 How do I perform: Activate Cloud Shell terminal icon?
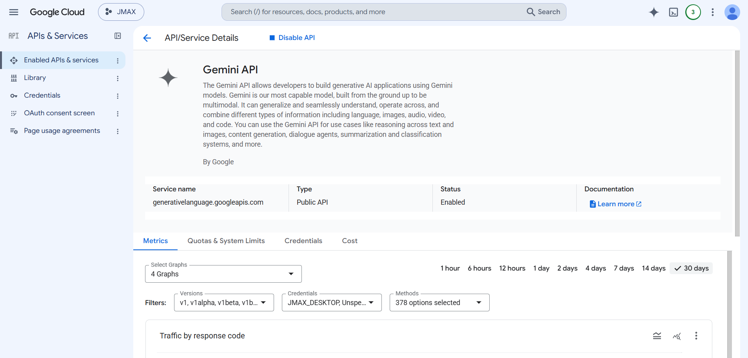[674, 12]
